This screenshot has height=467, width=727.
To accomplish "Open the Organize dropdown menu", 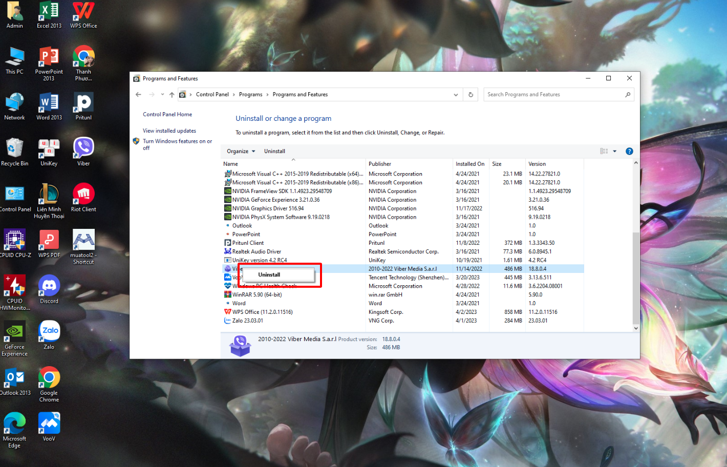I will [x=241, y=151].
